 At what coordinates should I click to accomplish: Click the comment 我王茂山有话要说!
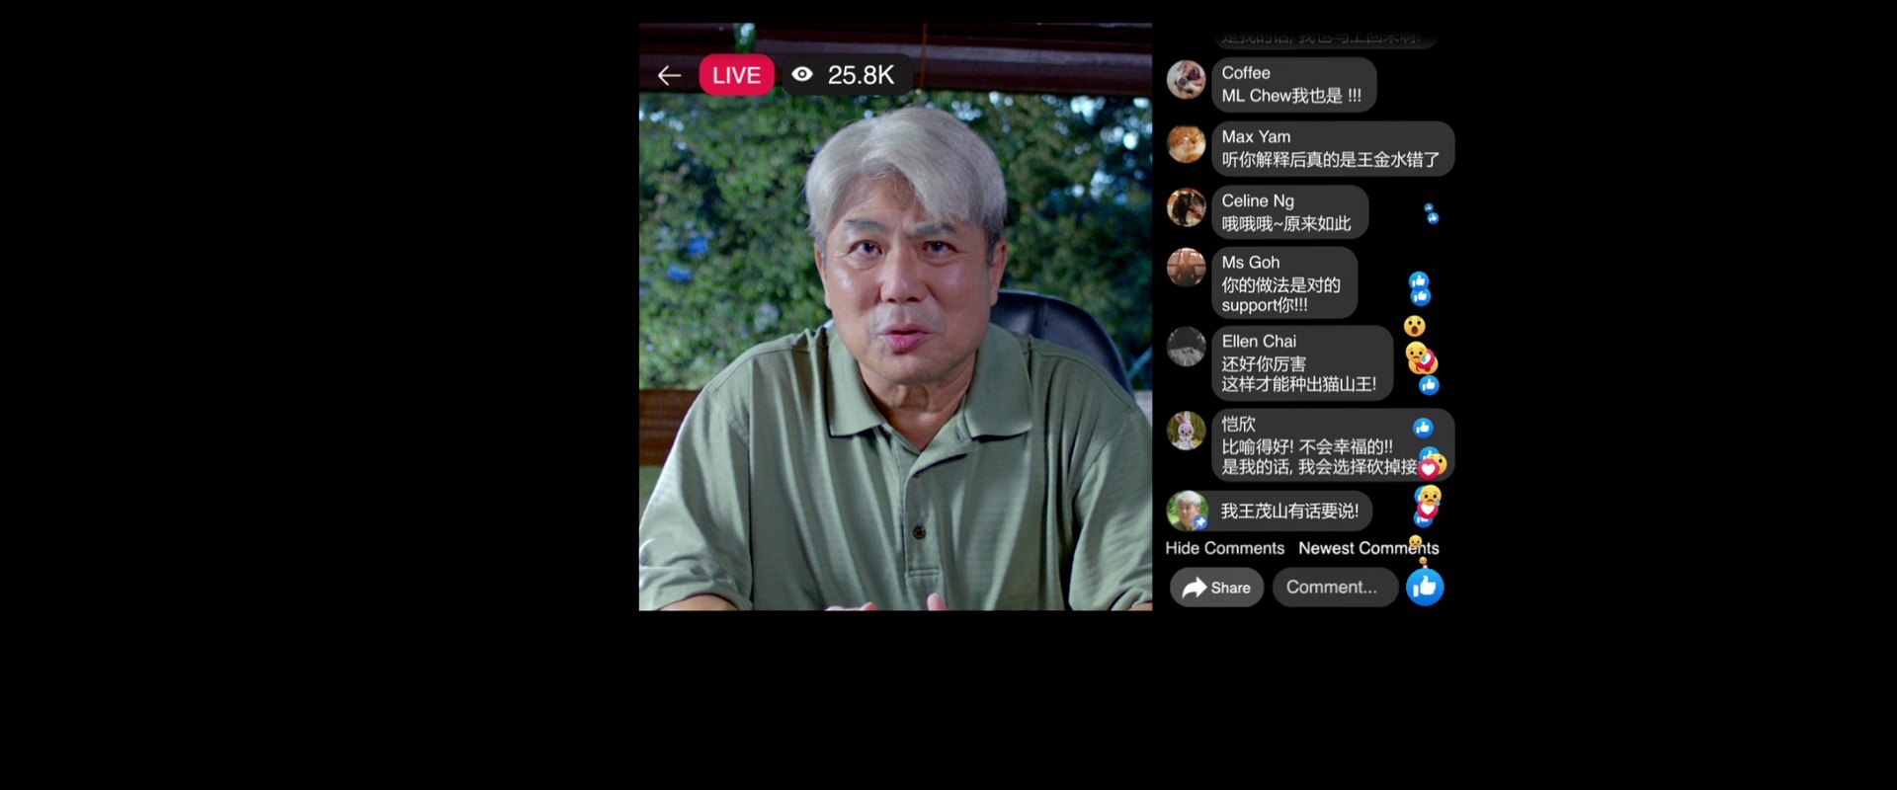coord(1289,512)
